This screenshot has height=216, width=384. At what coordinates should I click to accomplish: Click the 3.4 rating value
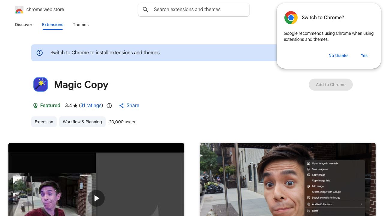68,106
